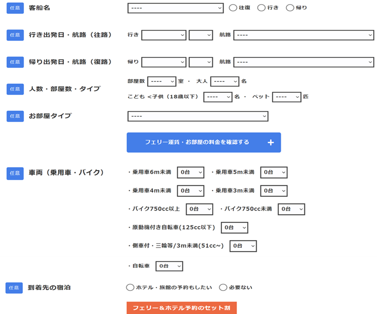Open the 航路 route dropdown for the outbound trip
377x314 pixels.
(304, 35)
